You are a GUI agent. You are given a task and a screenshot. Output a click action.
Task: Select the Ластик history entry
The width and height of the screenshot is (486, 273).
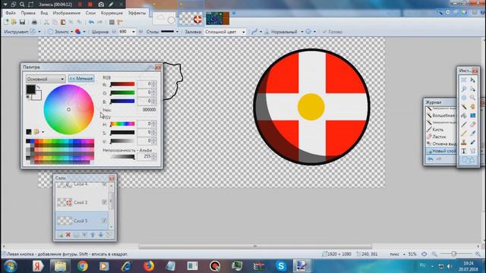(440, 136)
